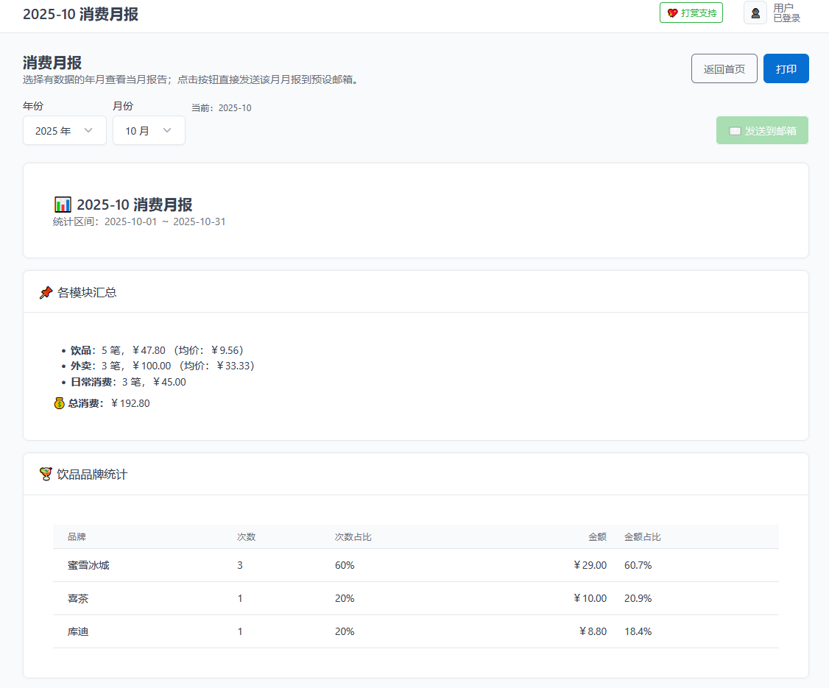Image resolution: width=829 pixels, height=688 pixels.
Task: Expand the 10 月 month dropdown
Action: pyautogui.click(x=149, y=130)
